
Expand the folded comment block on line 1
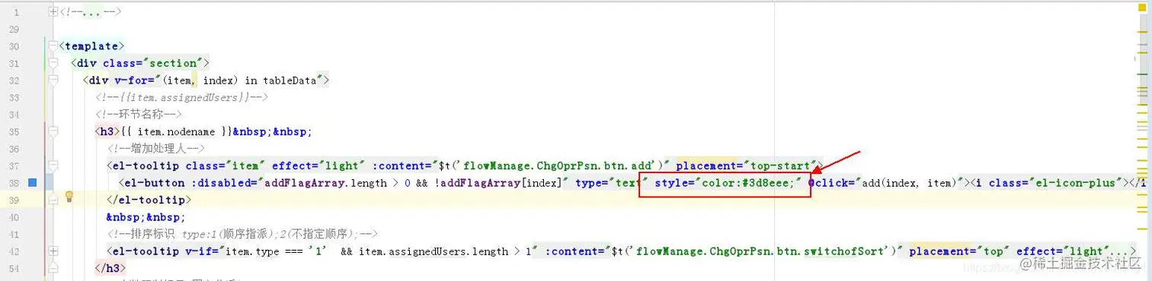click(53, 12)
